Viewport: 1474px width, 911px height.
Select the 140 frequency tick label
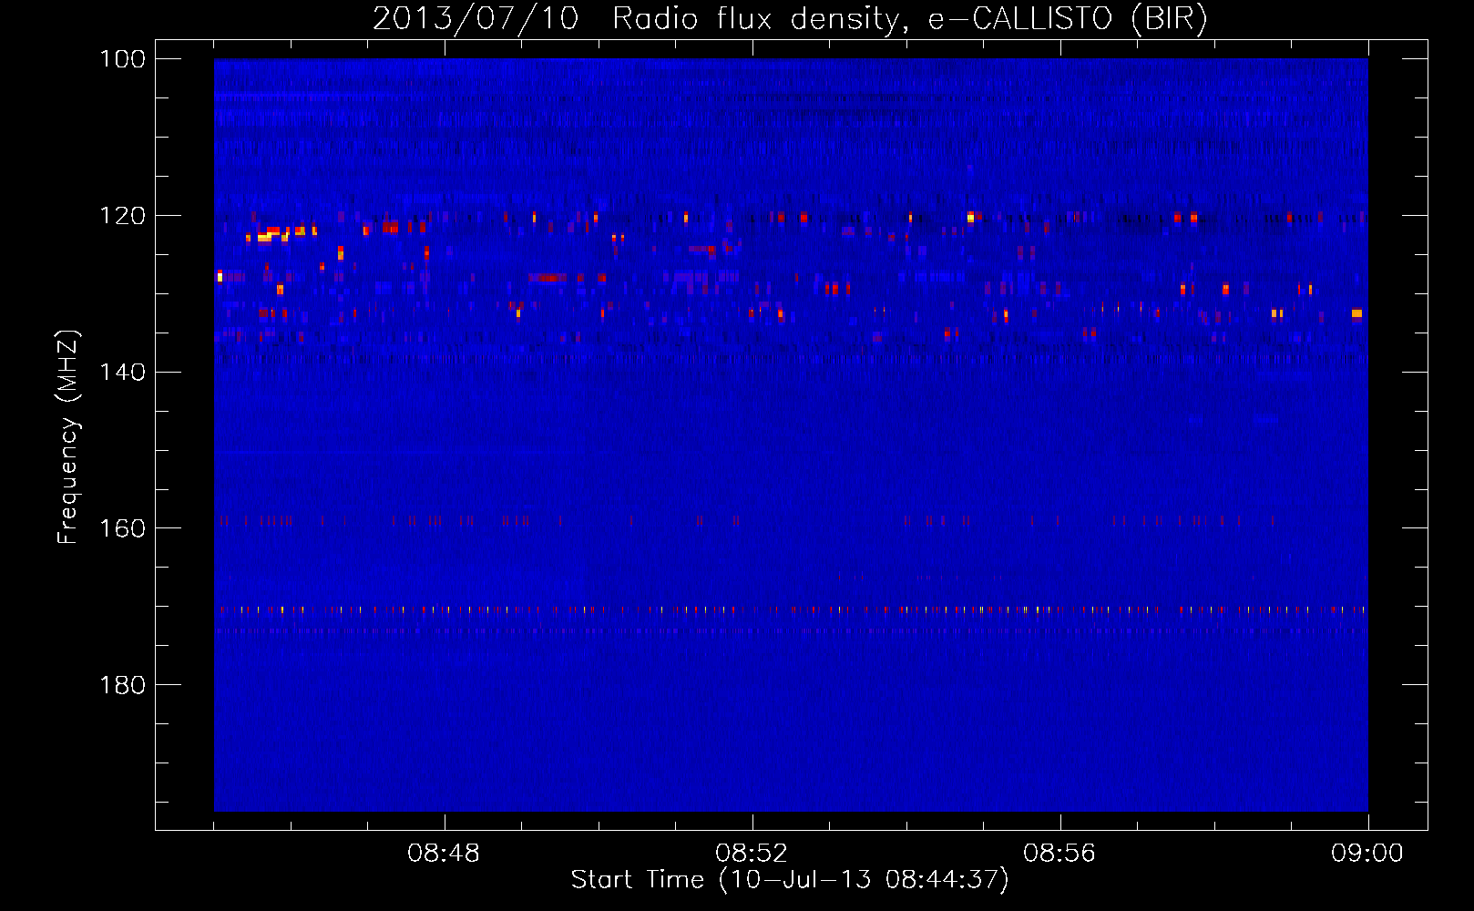122,372
